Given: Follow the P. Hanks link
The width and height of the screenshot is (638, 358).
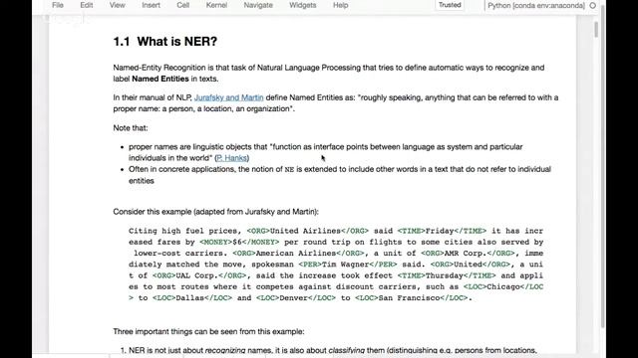Looking at the screenshot, I should [x=232, y=158].
